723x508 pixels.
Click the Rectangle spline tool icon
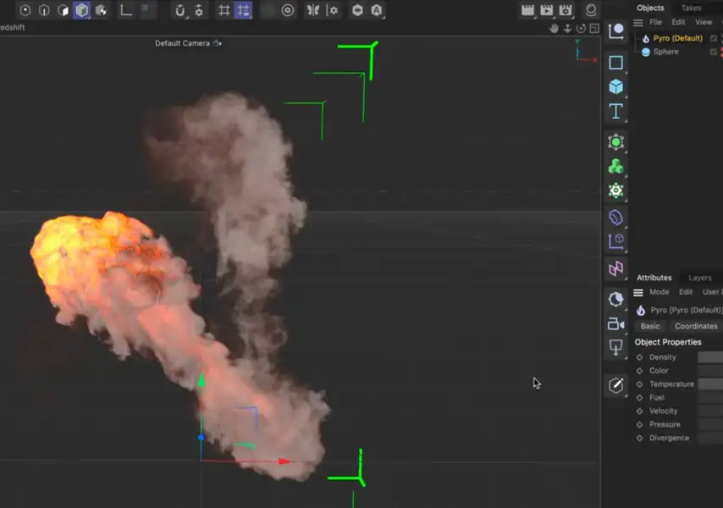tap(616, 63)
